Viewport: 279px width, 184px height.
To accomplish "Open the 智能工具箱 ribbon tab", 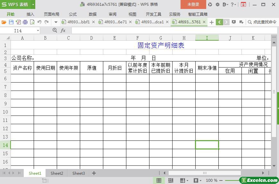I will click(x=198, y=14).
